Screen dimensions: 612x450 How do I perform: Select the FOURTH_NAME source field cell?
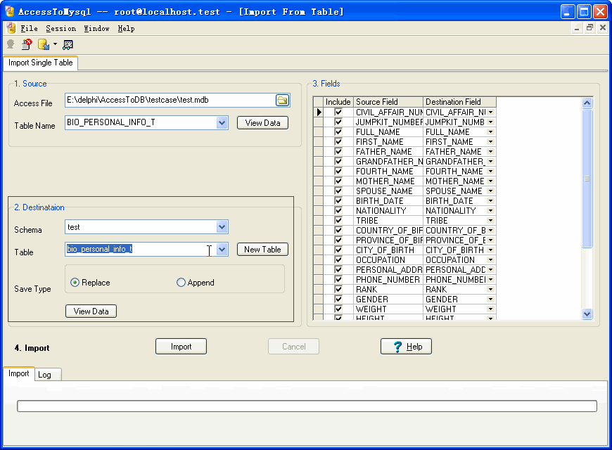[x=388, y=172]
